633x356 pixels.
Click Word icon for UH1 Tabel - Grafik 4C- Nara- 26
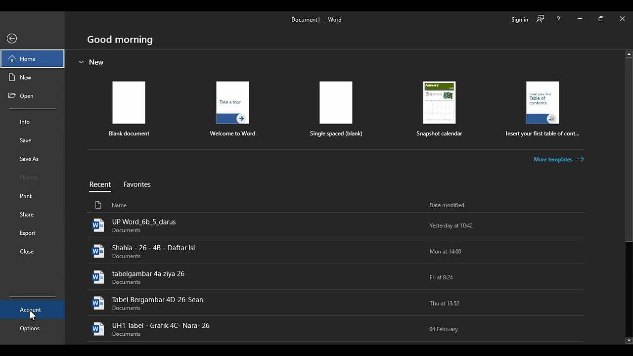(98, 329)
